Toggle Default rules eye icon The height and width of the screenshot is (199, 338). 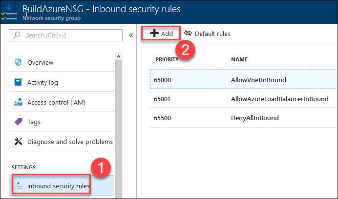click(188, 33)
